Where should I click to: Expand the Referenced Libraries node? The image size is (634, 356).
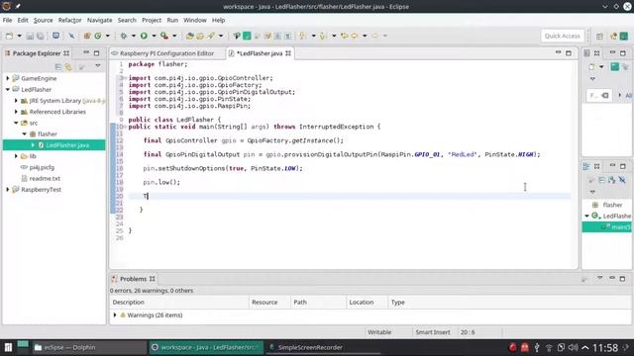16,112
